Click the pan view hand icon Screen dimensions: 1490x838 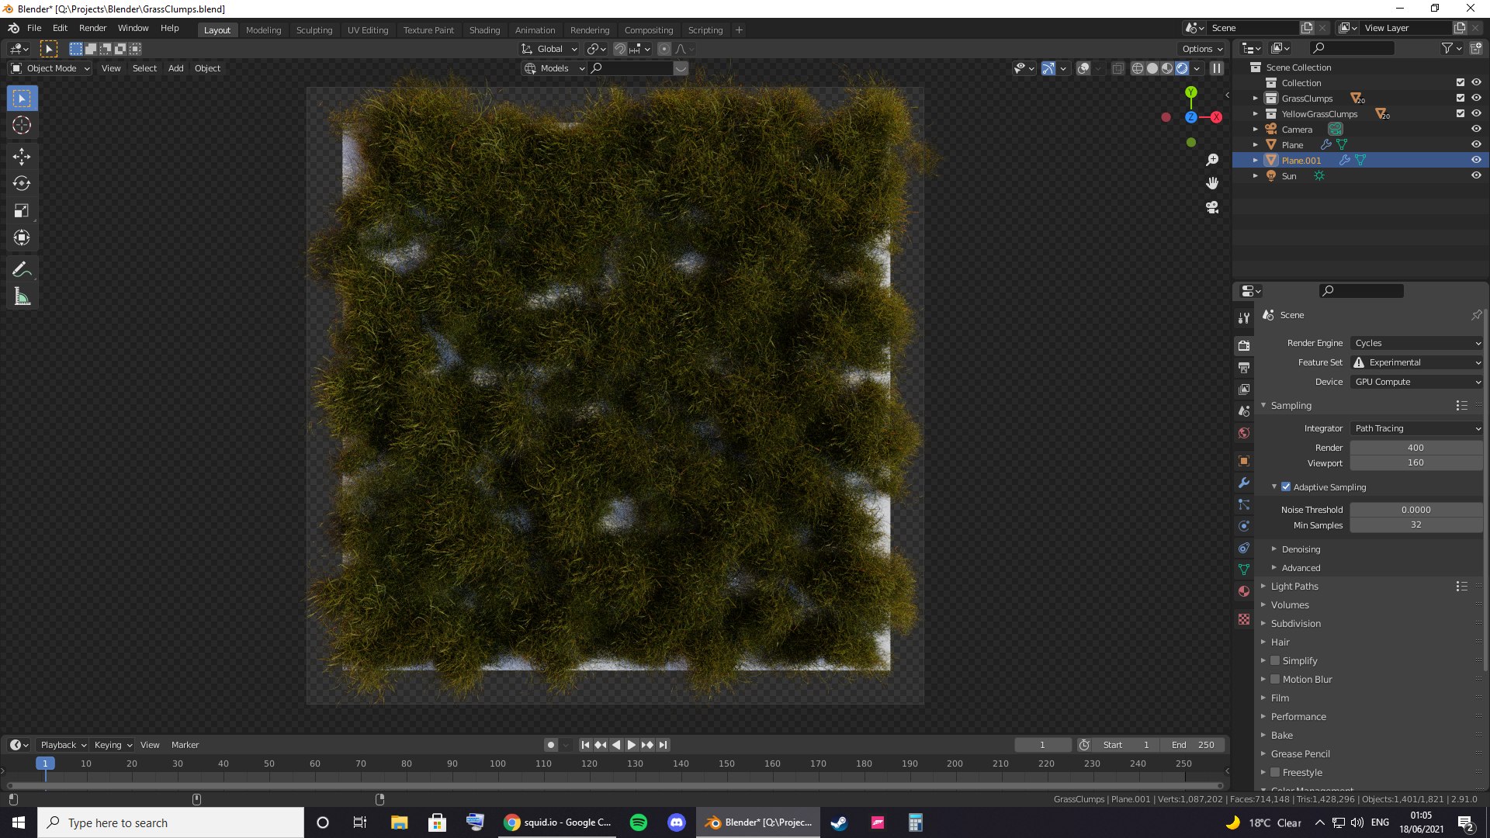click(1212, 183)
